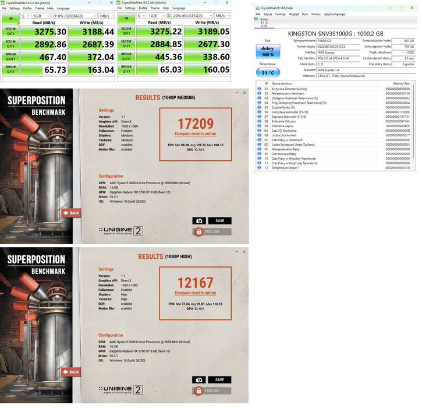Screen dimensions: 422x408
Task: Click Własności field with S.M.A.R.T., TRIM text
Action: [x=366, y=76]
